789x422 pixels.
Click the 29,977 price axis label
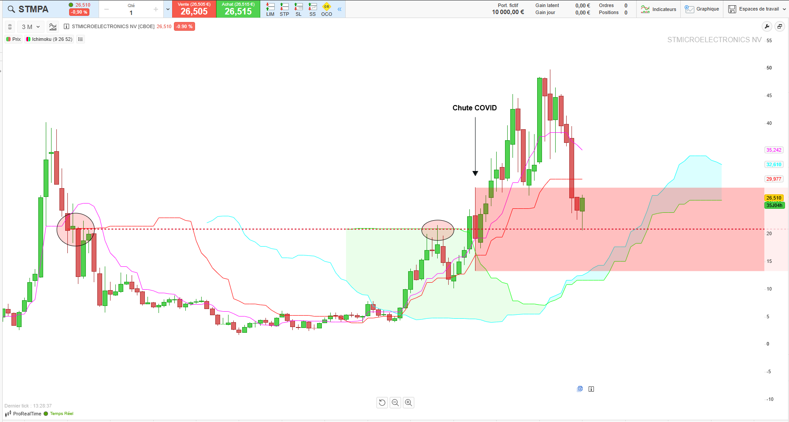pyautogui.click(x=774, y=179)
